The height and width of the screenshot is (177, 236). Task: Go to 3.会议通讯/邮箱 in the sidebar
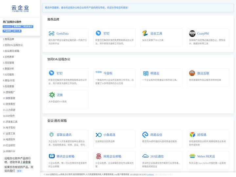tap(11, 51)
